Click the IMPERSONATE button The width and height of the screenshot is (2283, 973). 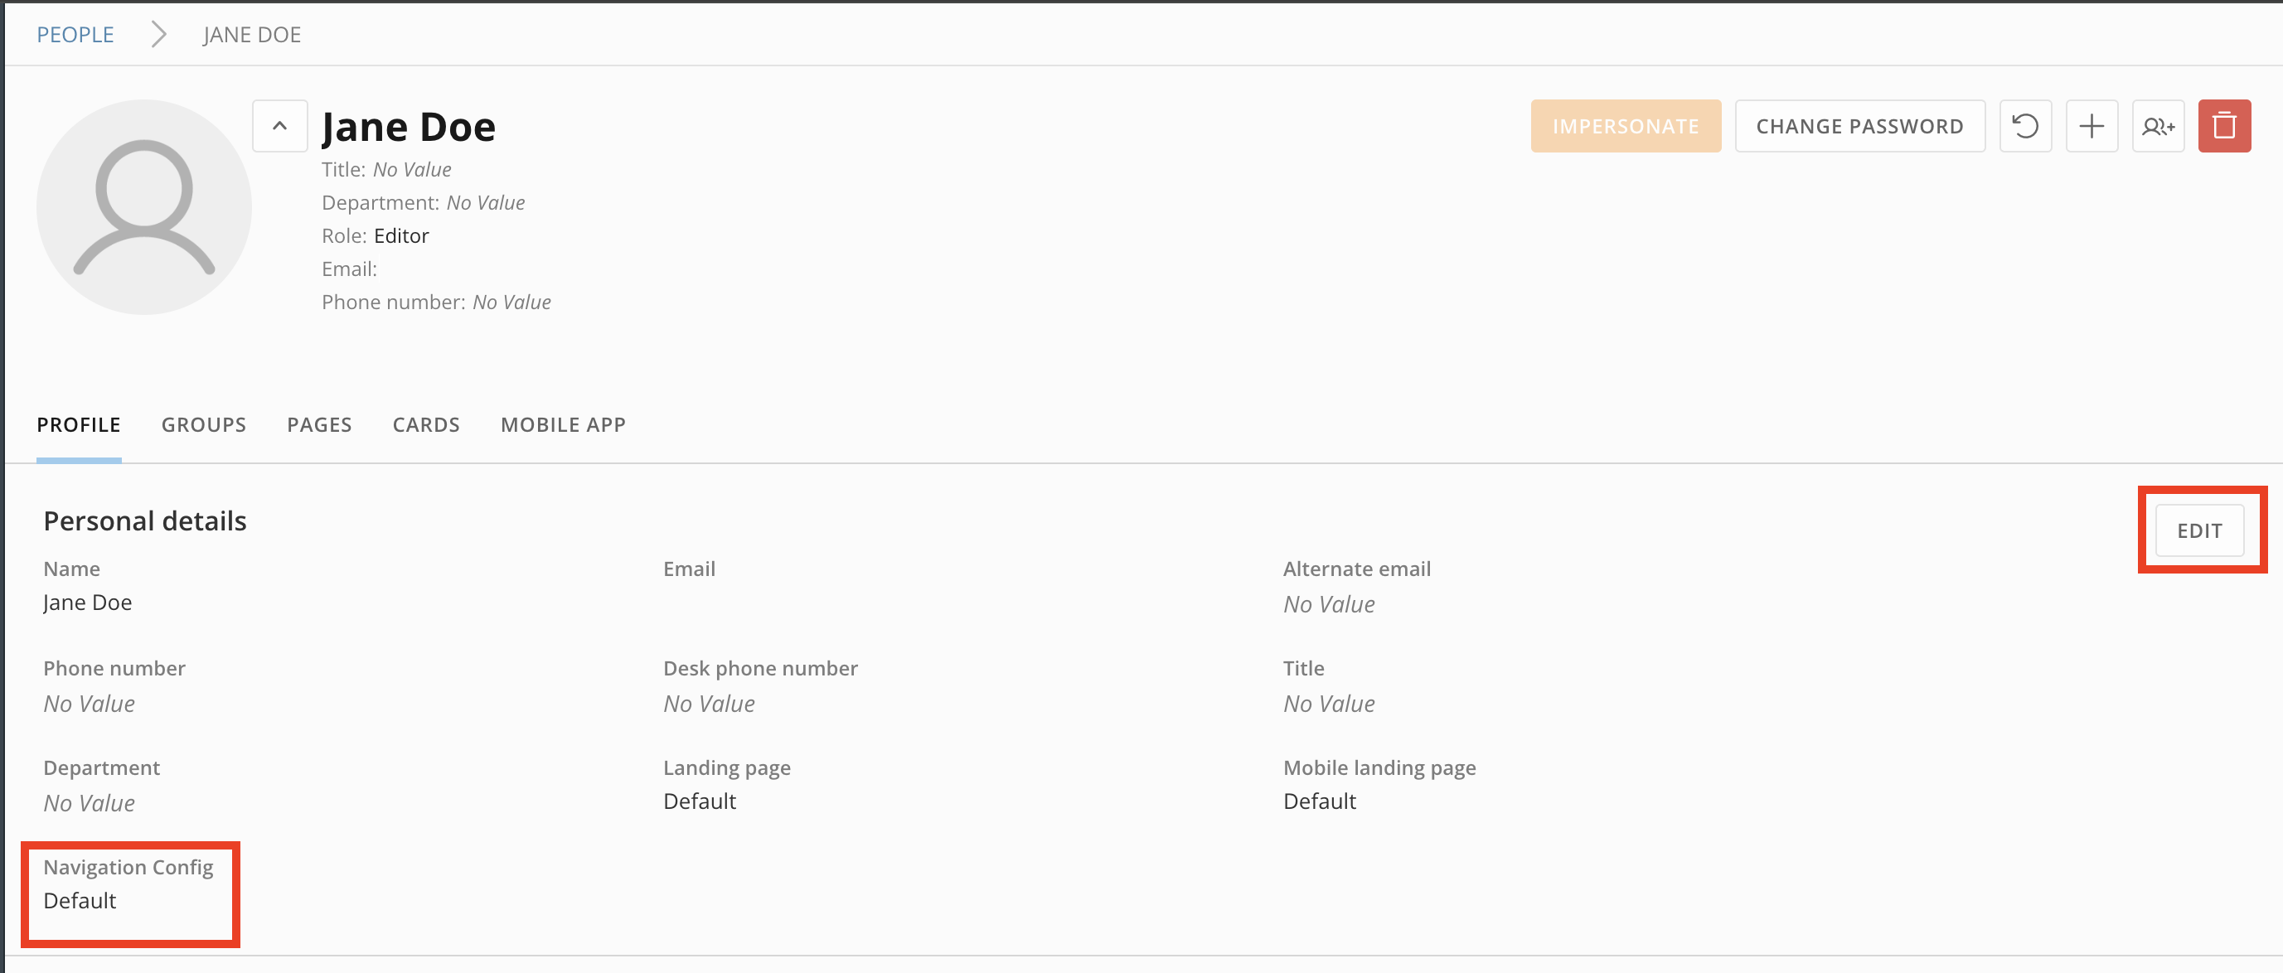coord(1626,126)
